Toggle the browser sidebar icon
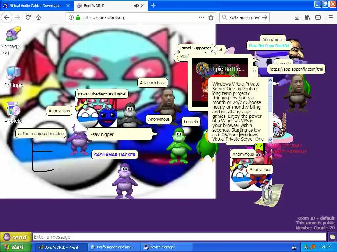 point(318,18)
